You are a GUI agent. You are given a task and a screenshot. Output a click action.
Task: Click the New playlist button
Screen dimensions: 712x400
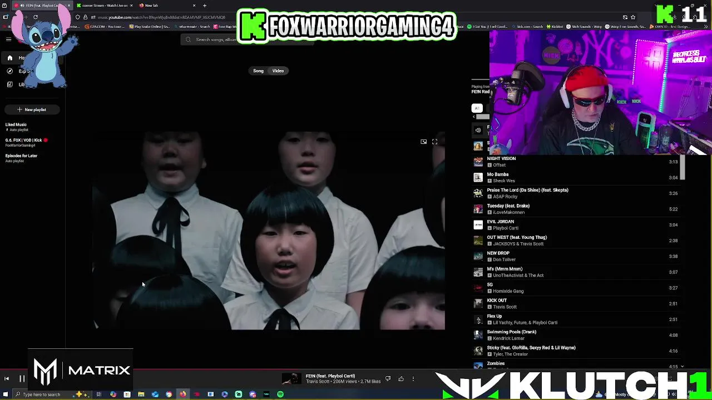(x=32, y=109)
